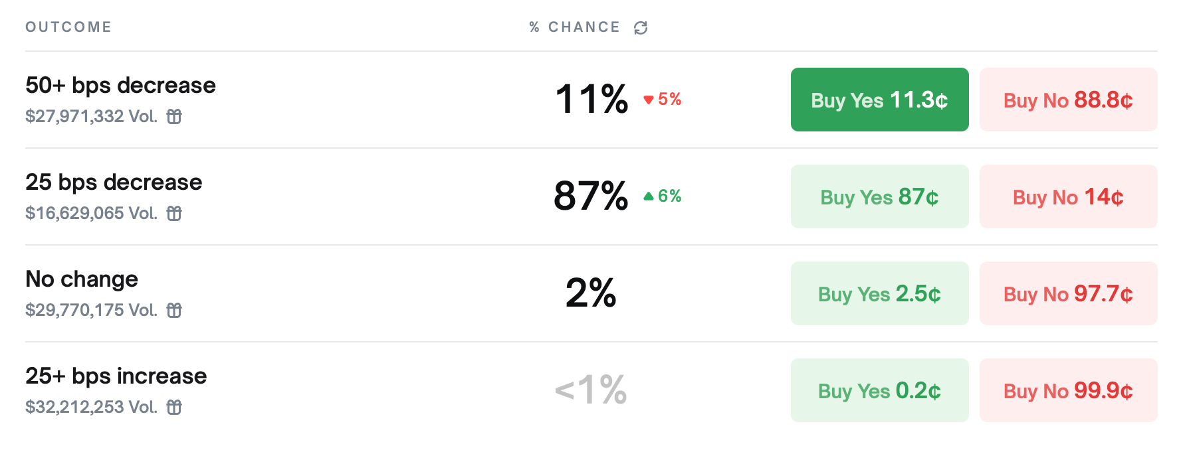Viewport: 1179px width, 450px height.
Task: Select the 25 bps decrease outcome title
Action: pyautogui.click(x=114, y=183)
